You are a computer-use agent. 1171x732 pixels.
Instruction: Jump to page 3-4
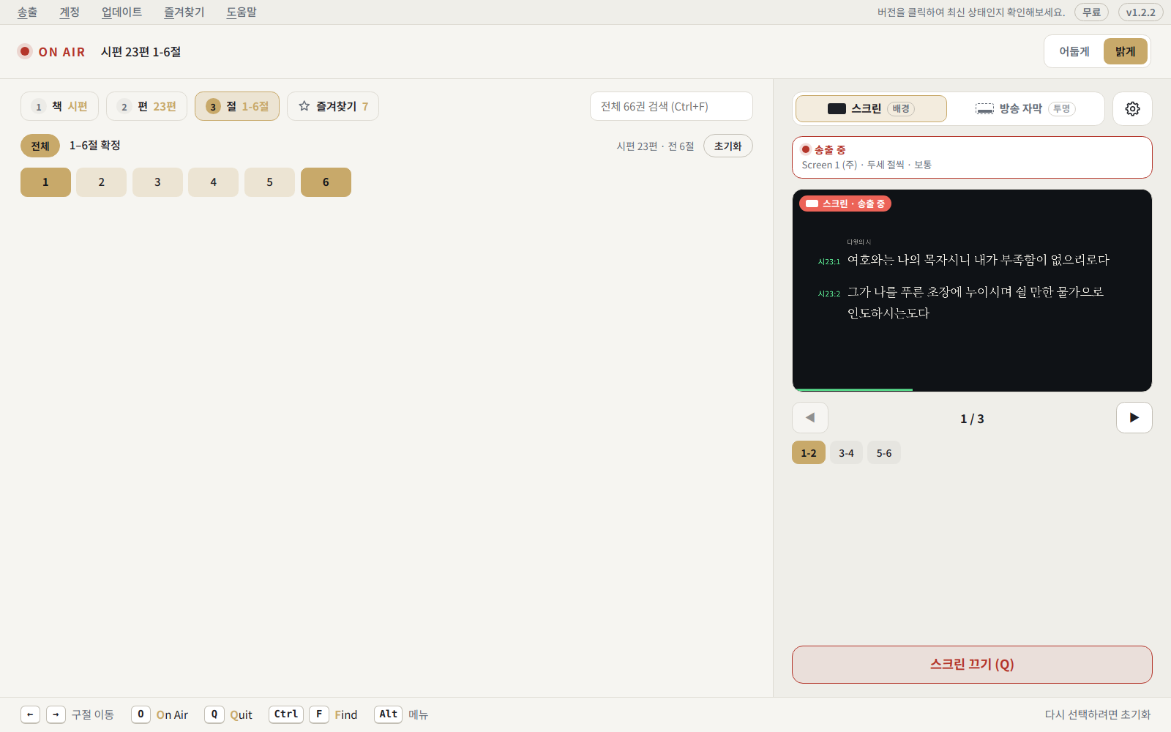point(846,453)
